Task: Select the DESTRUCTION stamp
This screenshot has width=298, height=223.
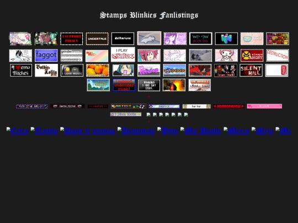Action: 278,56
